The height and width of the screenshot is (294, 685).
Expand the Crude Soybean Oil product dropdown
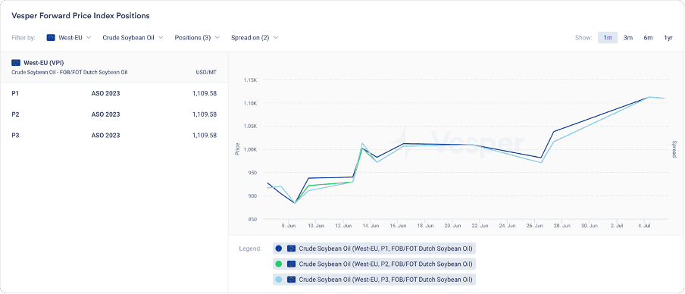pyautogui.click(x=133, y=38)
